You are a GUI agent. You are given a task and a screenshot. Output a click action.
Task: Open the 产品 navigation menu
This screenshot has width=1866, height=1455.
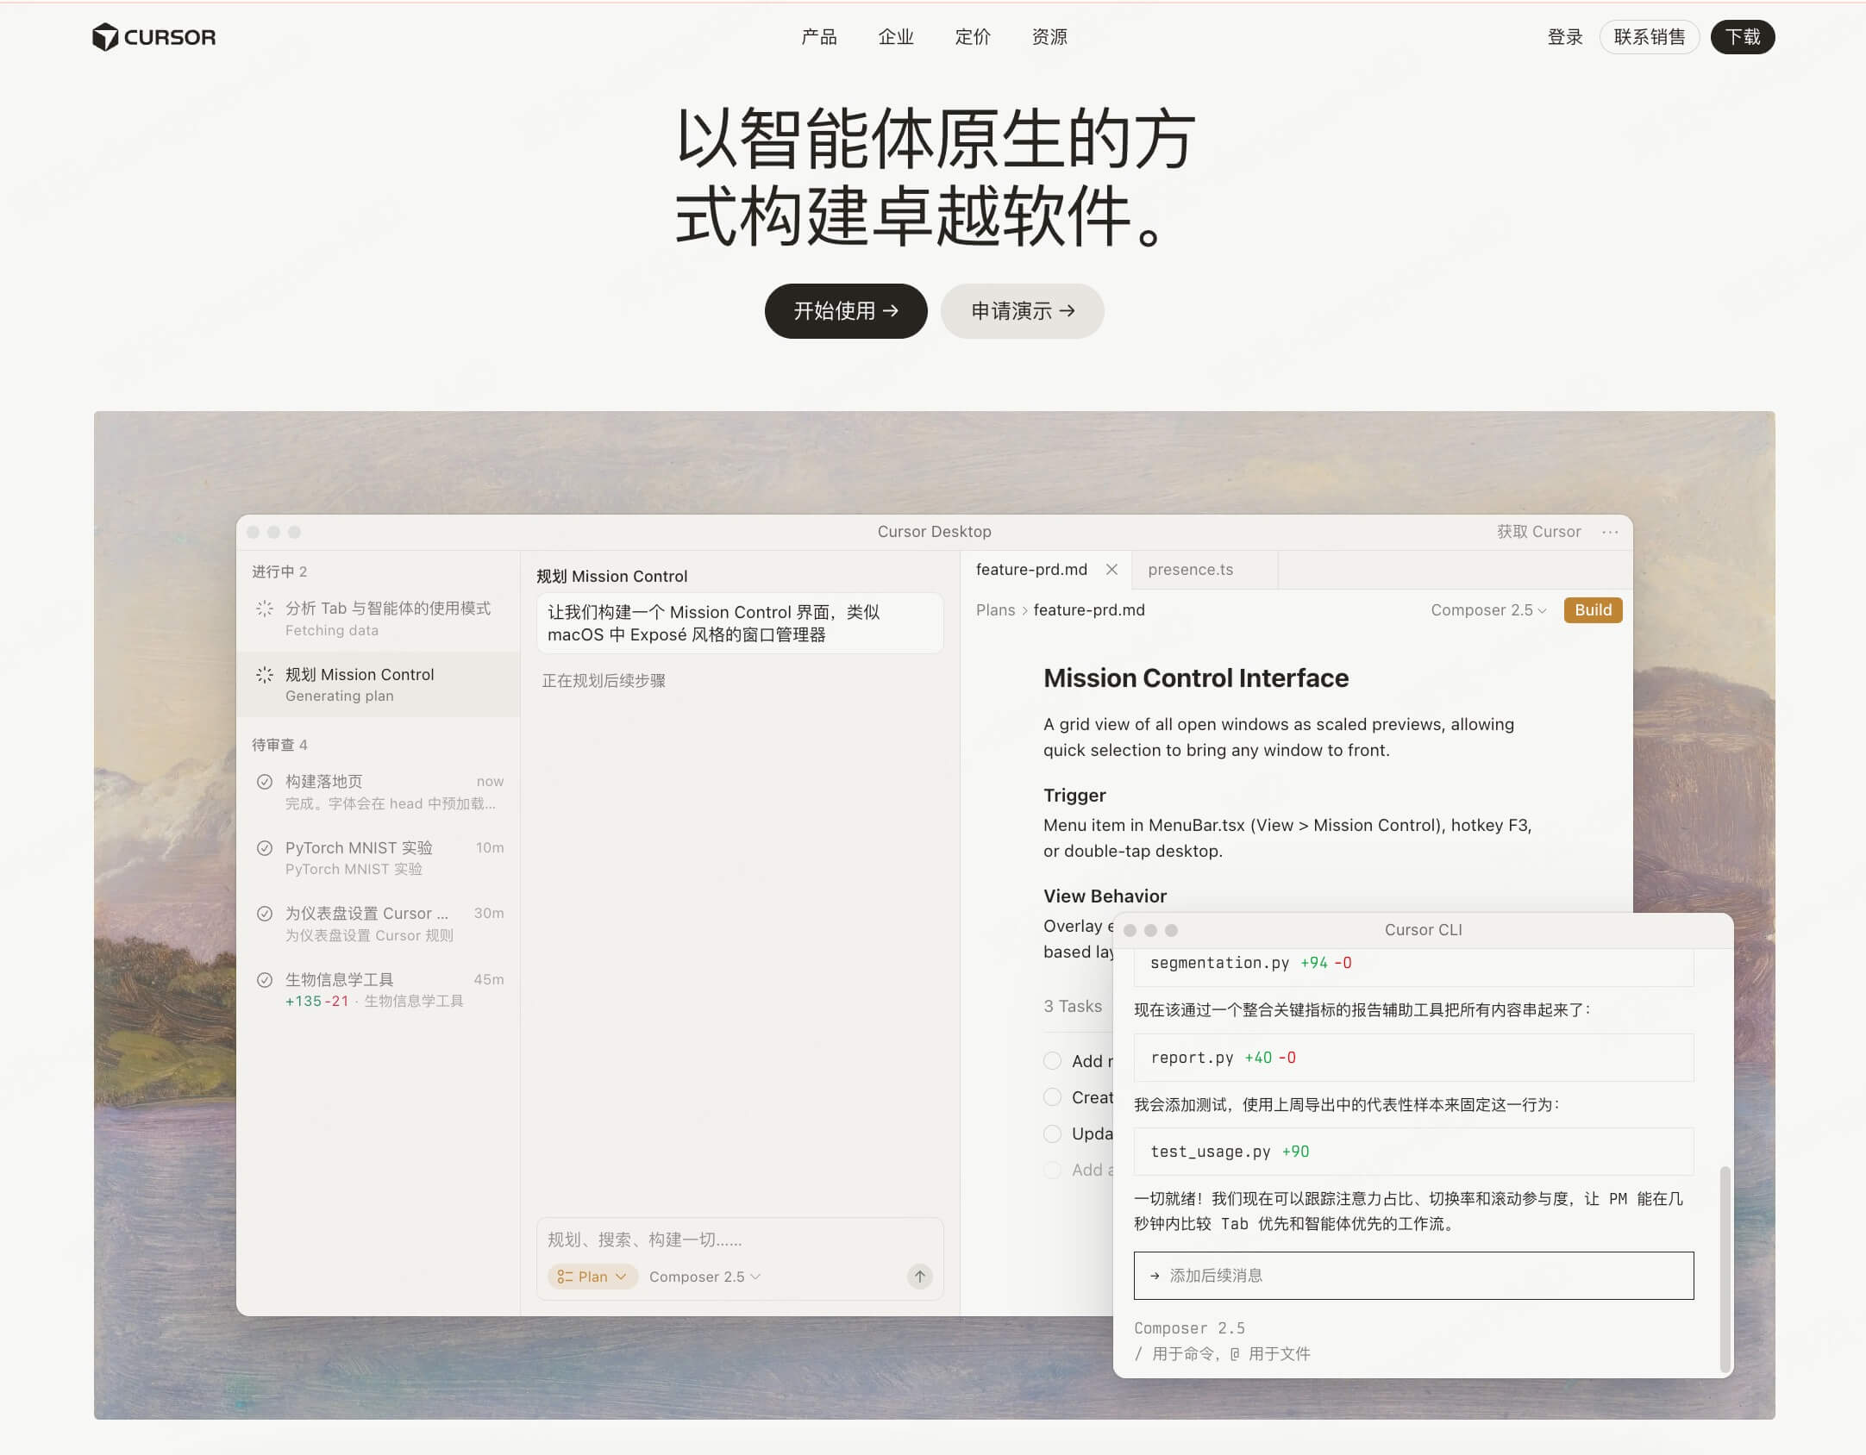coord(818,37)
